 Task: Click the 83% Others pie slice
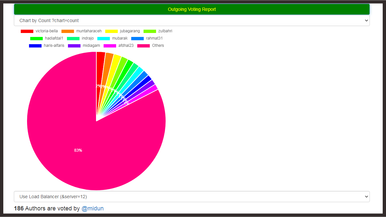pyautogui.click(x=78, y=150)
